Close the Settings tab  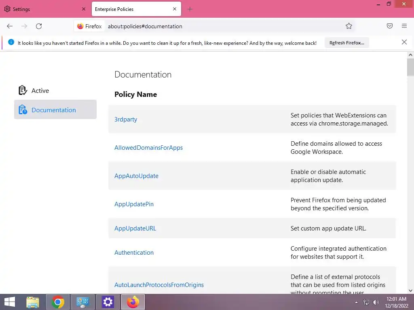84,9
